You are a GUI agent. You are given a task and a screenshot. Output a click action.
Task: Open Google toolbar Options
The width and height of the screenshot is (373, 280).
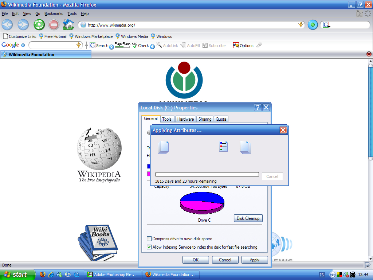coord(243,45)
